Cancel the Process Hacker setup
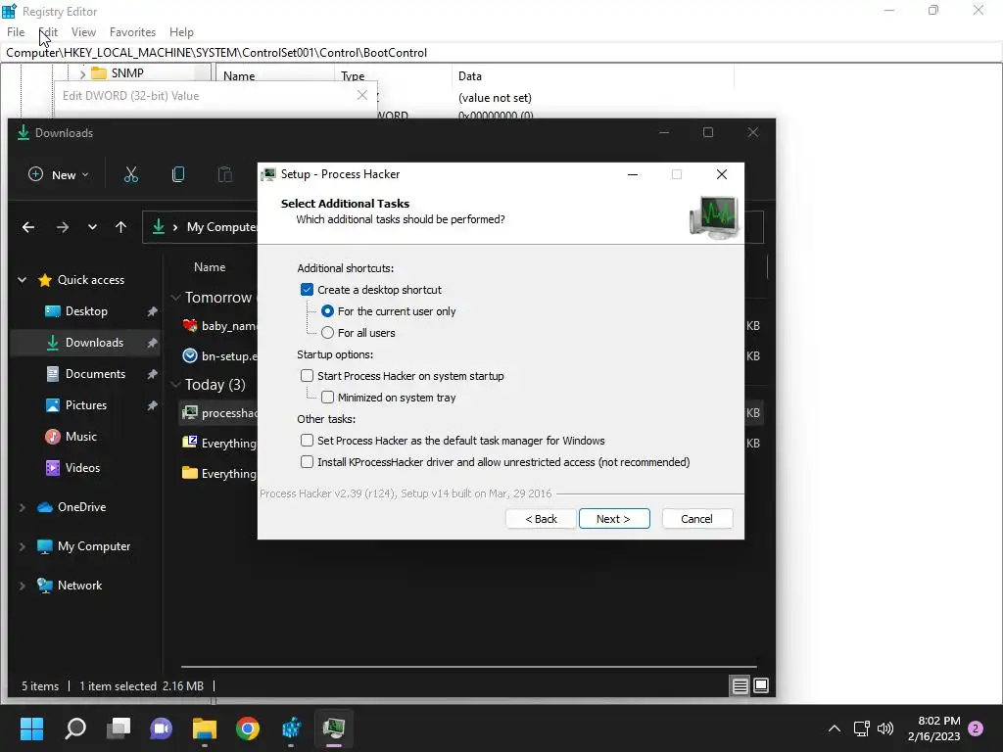 697,519
